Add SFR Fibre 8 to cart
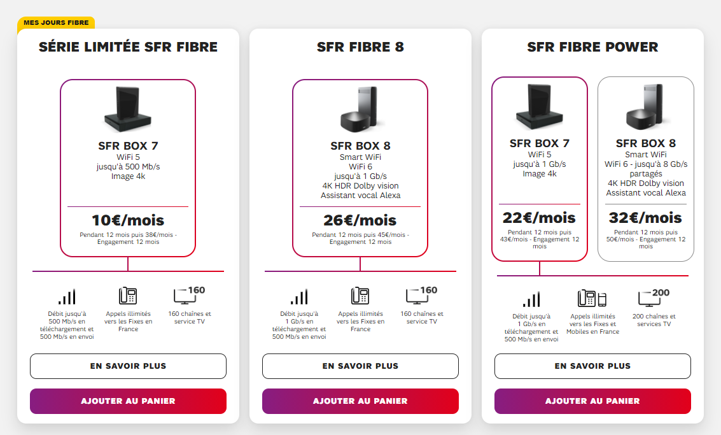This screenshot has height=435, width=721. 360,401
